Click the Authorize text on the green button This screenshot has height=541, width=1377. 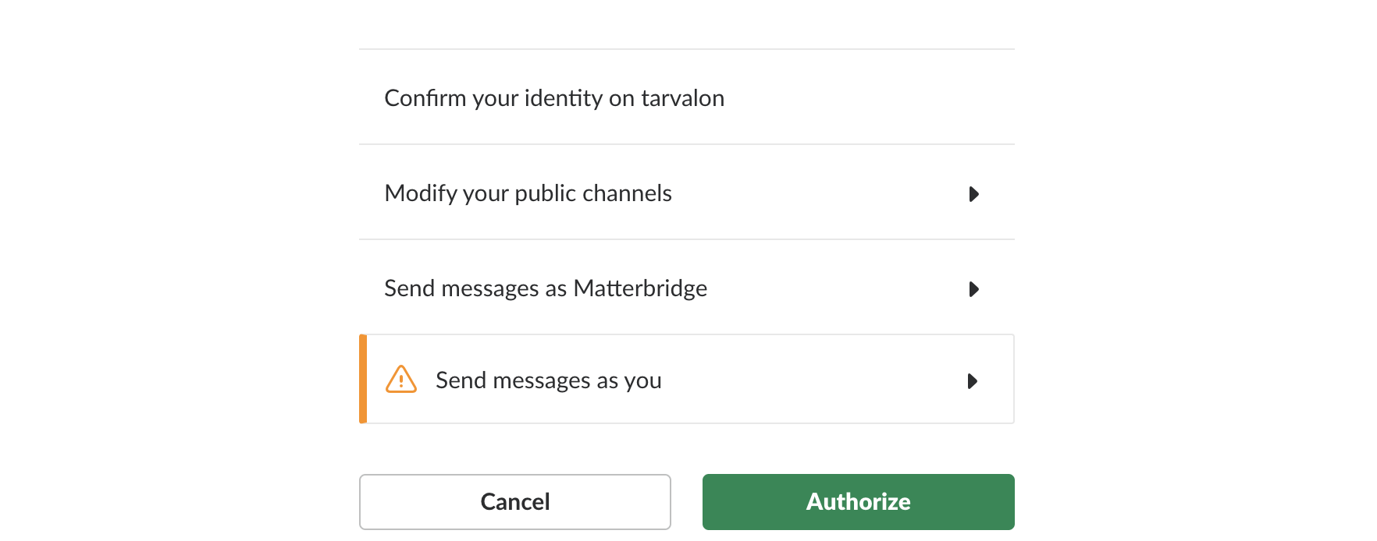pos(858,501)
